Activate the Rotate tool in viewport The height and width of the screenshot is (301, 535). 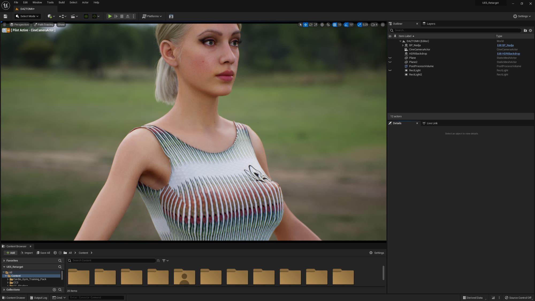311,25
